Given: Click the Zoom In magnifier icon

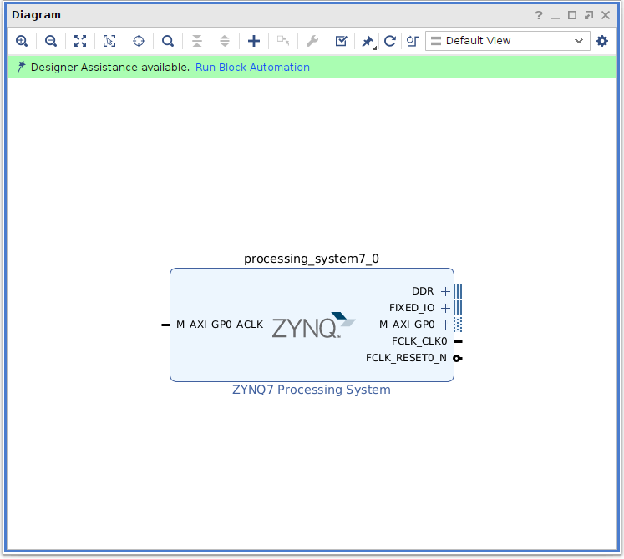Looking at the screenshot, I should [x=22, y=41].
